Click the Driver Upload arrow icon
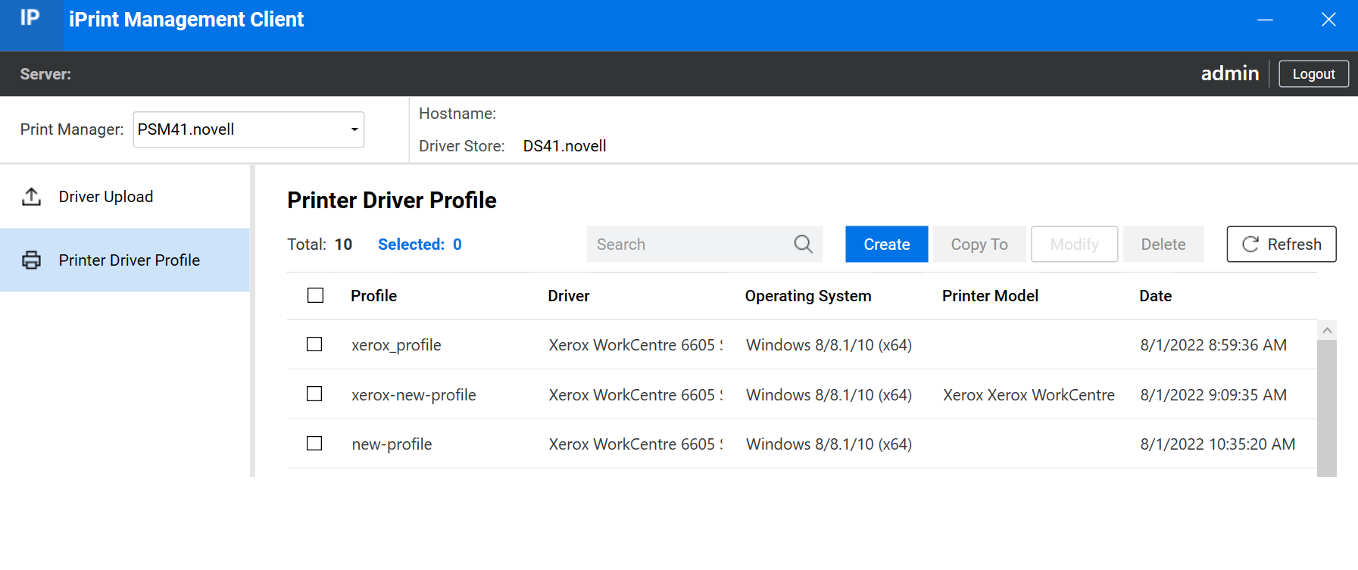Image resolution: width=1358 pixels, height=570 pixels. coord(31,197)
